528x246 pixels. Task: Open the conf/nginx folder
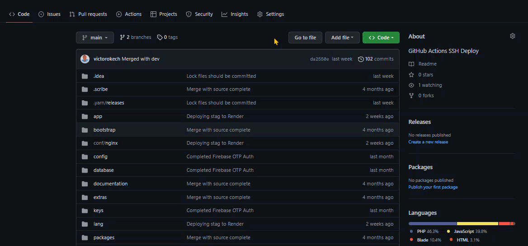[x=106, y=143]
